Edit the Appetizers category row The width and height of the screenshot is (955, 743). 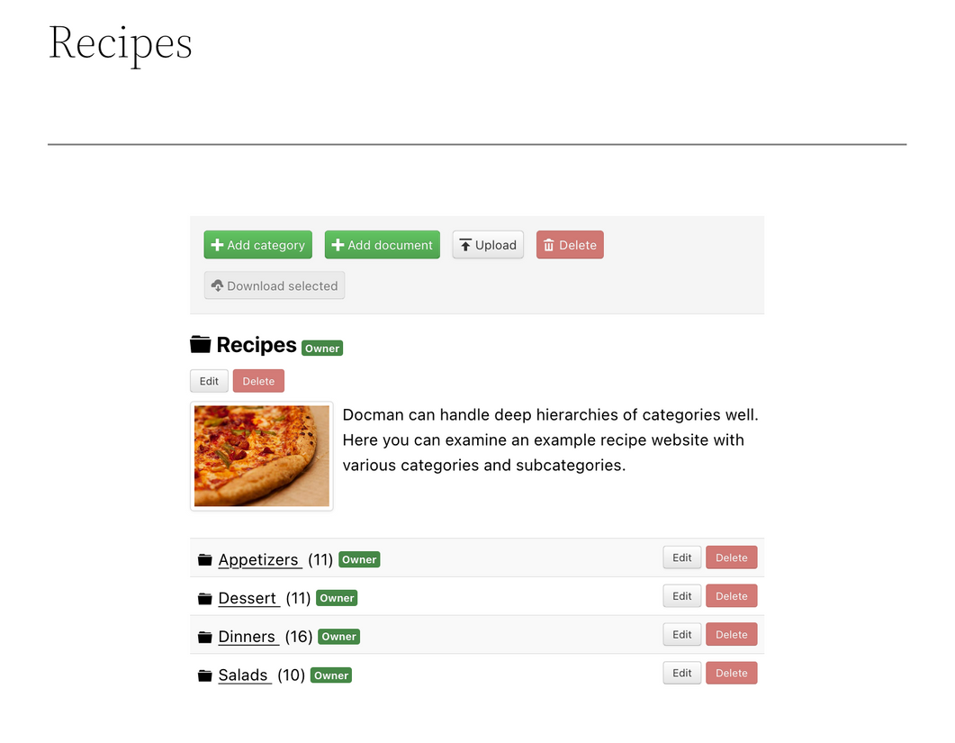click(682, 557)
